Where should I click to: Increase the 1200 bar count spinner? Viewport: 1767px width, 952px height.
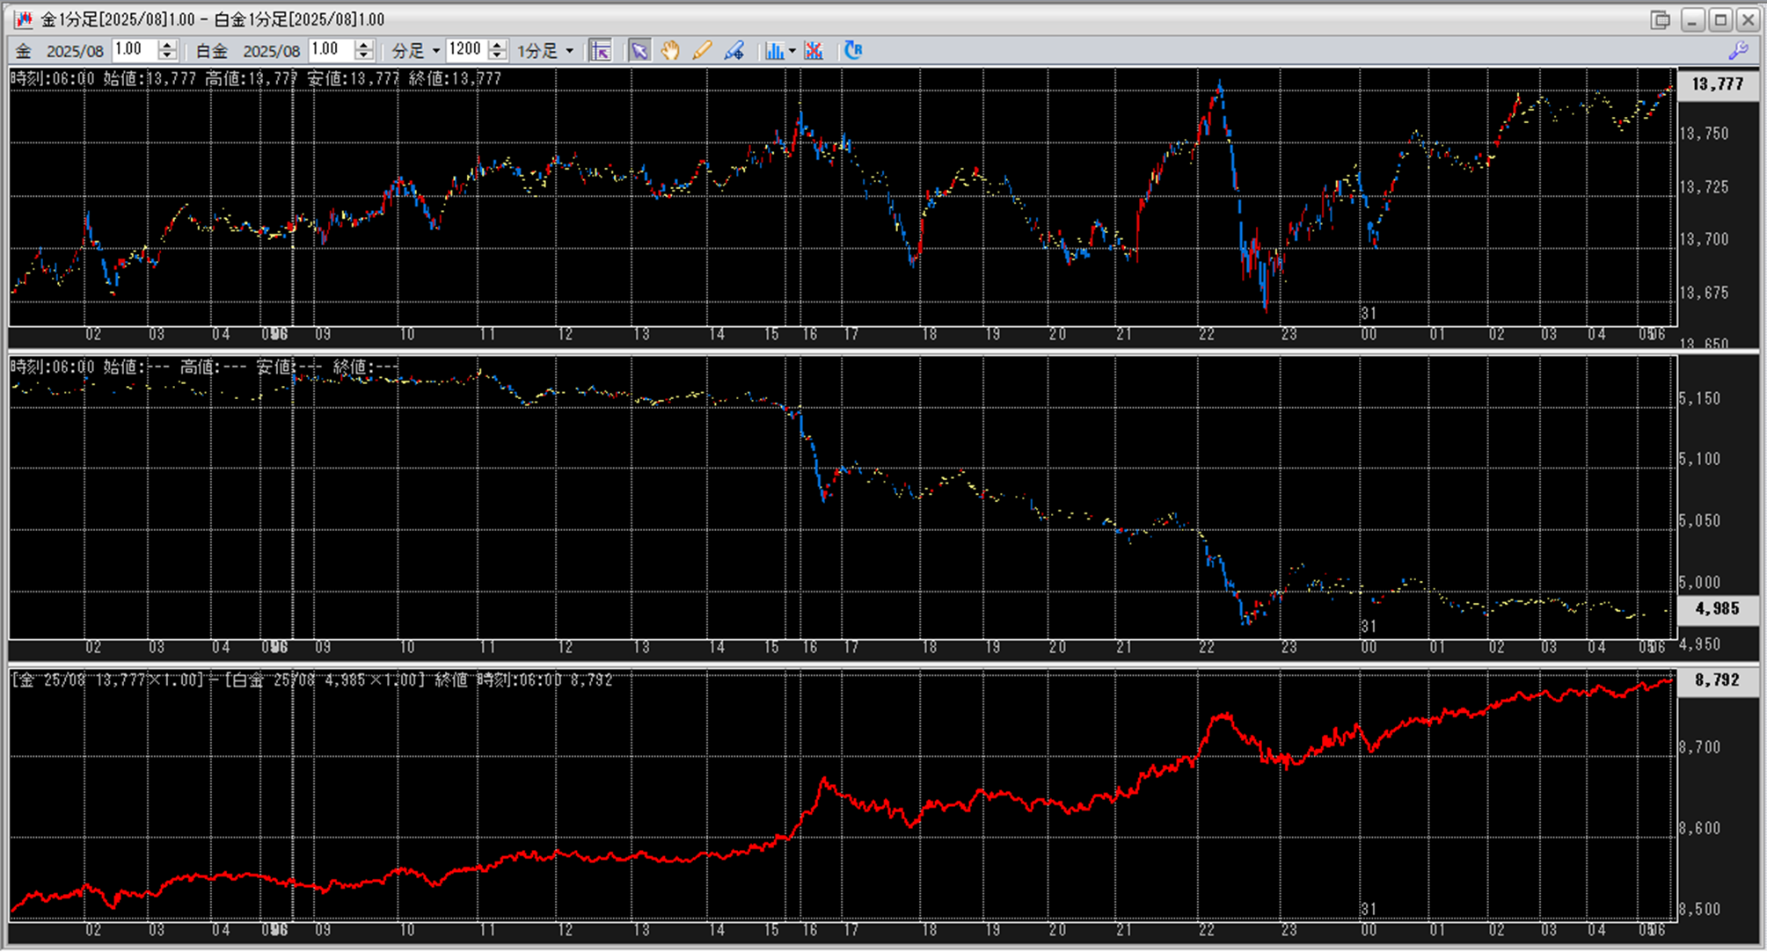pos(498,46)
